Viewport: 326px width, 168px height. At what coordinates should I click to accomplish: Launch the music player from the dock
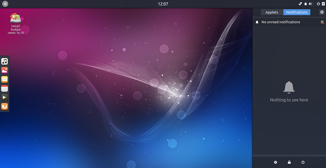(5, 61)
